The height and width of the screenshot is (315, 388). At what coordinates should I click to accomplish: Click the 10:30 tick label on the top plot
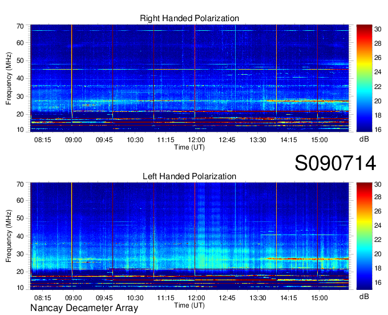tap(135, 140)
